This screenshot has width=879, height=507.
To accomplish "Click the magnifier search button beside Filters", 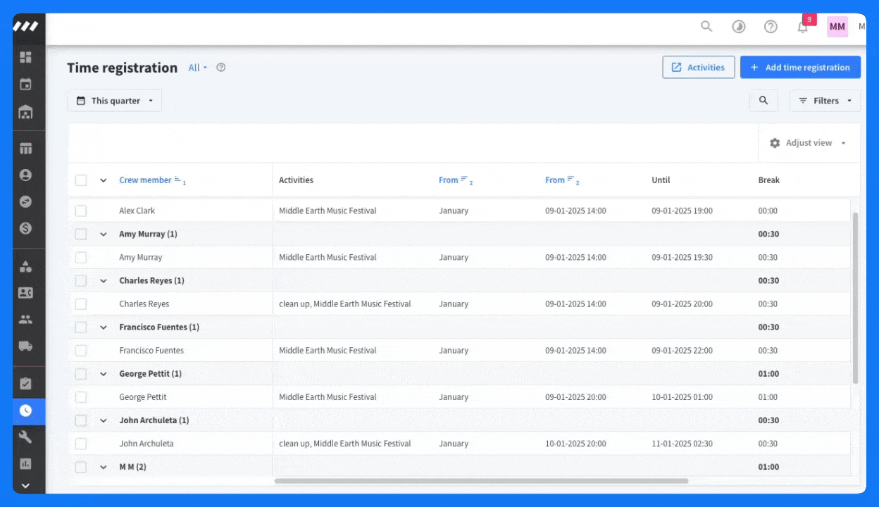I will (x=763, y=101).
